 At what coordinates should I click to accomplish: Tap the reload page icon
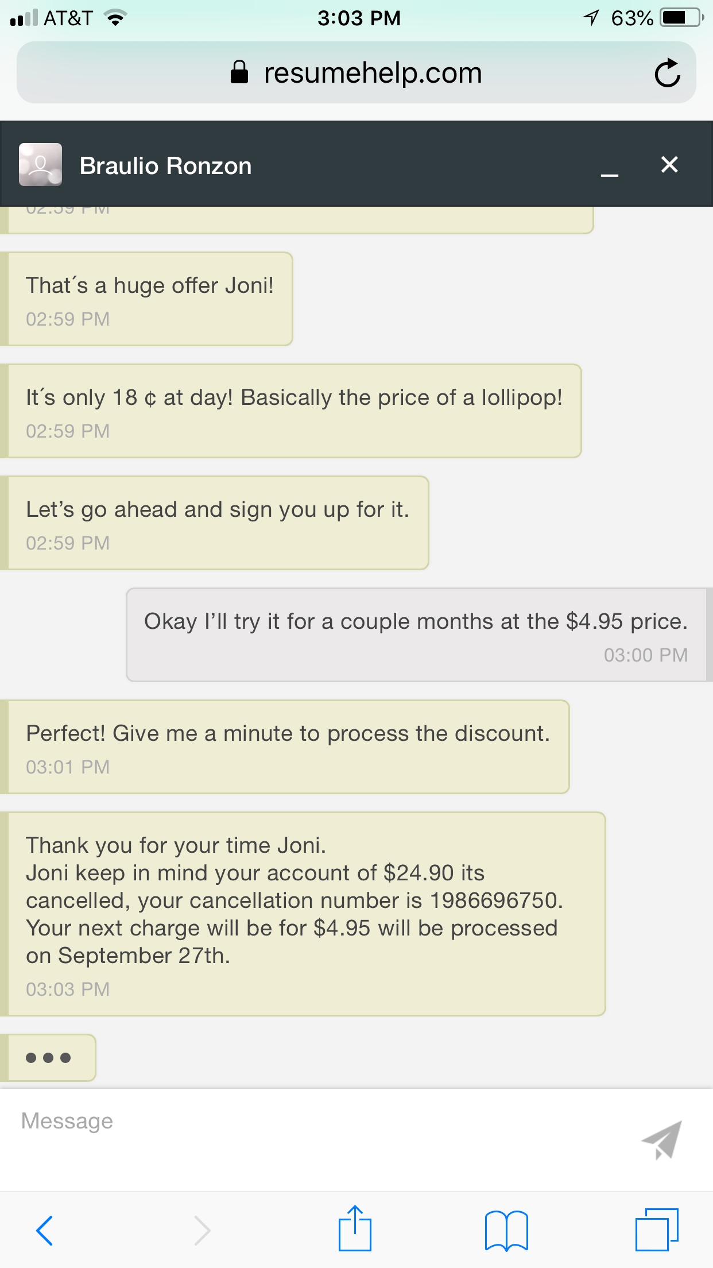click(x=667, y=73)
